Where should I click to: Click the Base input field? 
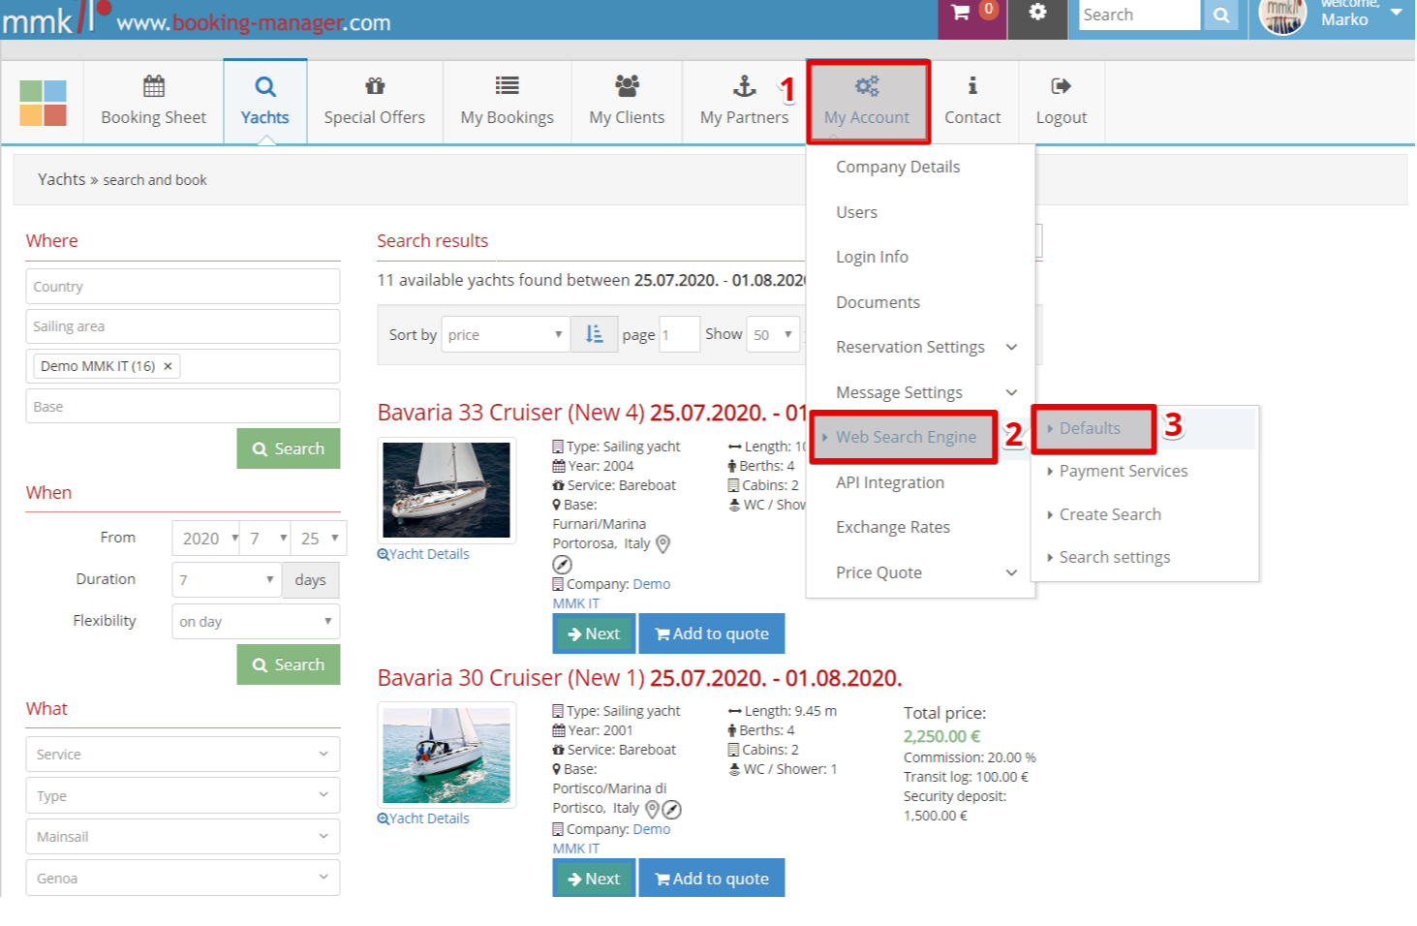[183, 407]
